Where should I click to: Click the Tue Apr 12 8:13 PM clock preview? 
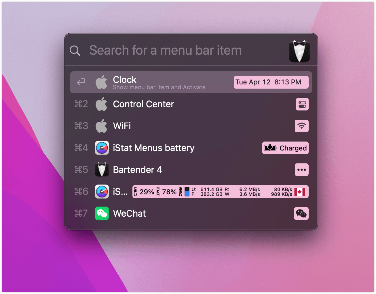click(x=271, y=82)
